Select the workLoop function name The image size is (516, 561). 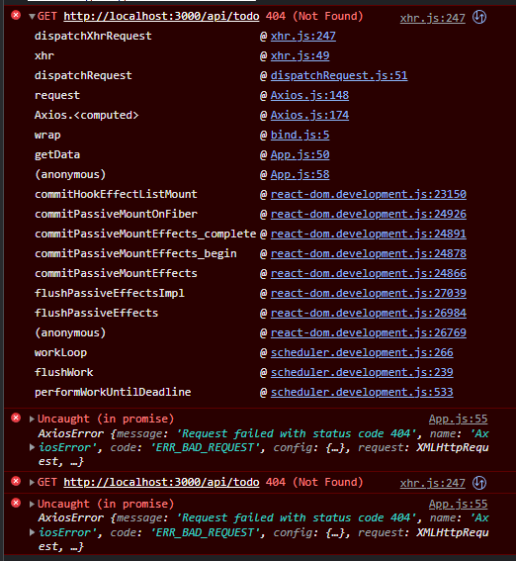click(x=60, y=353)
